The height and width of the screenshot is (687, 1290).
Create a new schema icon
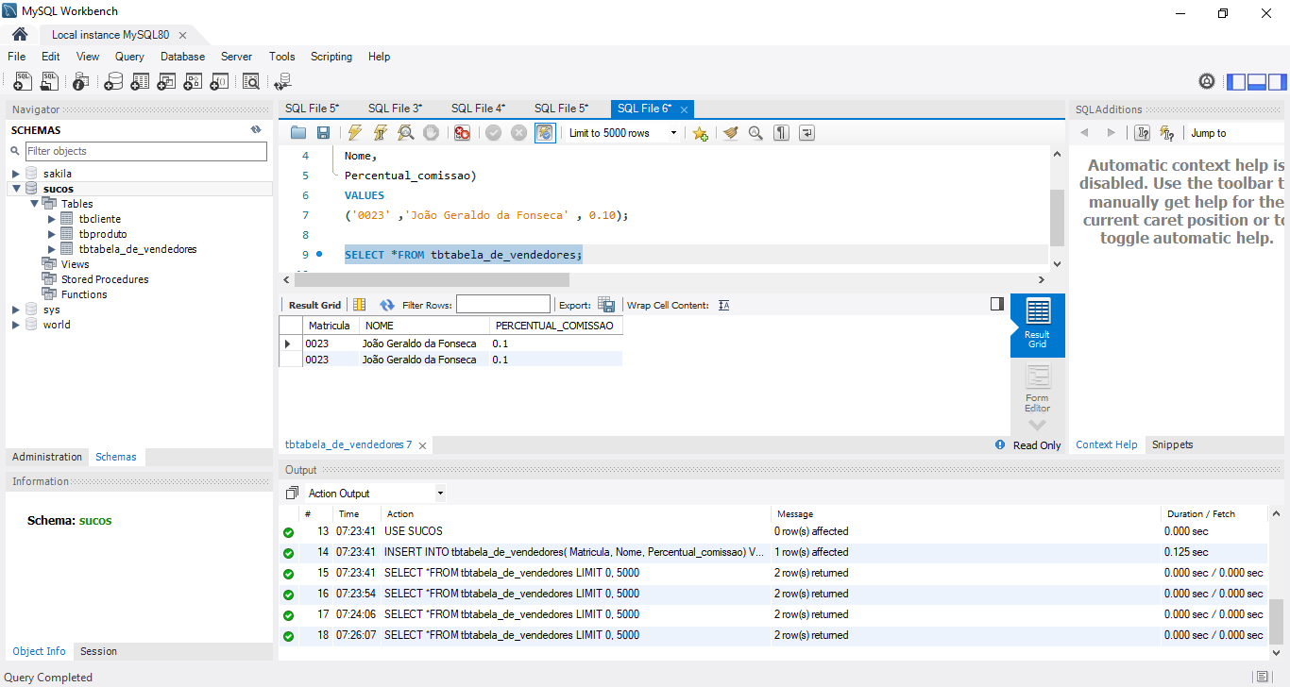coord(113,82)
